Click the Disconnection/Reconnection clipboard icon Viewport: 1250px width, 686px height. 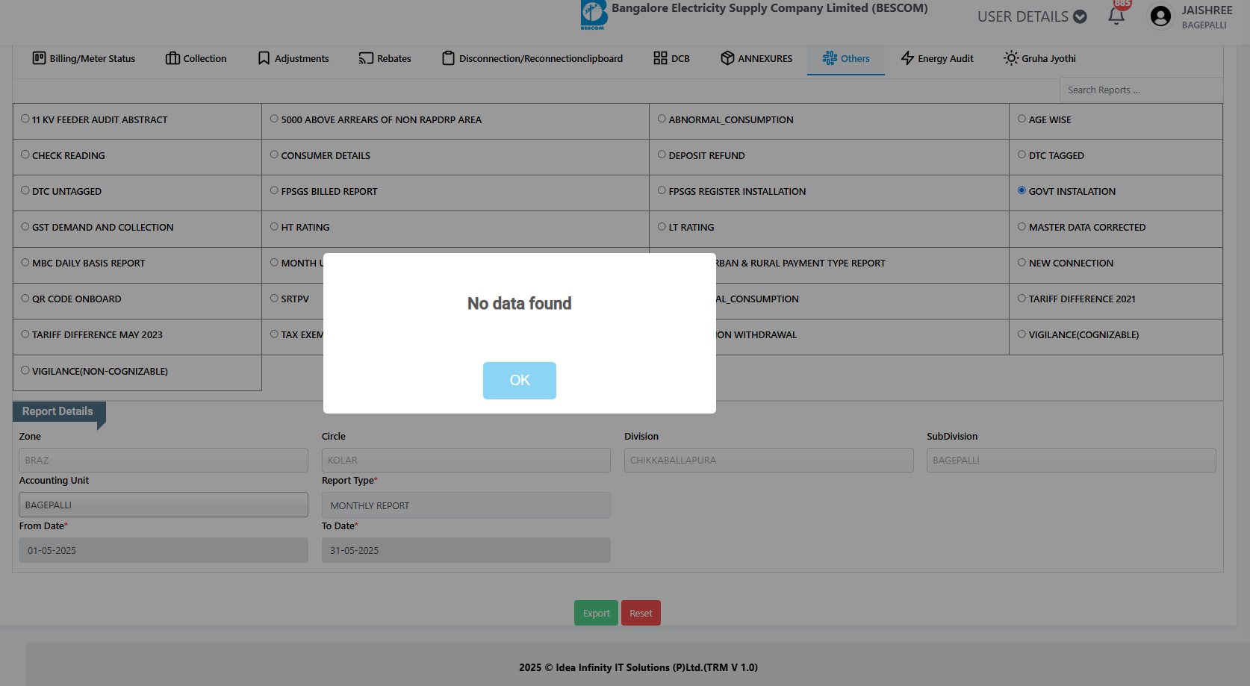point(448,58)
